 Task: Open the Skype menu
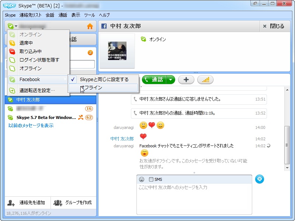[10, 15]
